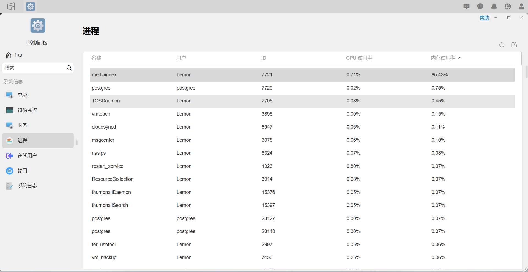
Task: Open the 服务 services page
Action: pos(38,125)
